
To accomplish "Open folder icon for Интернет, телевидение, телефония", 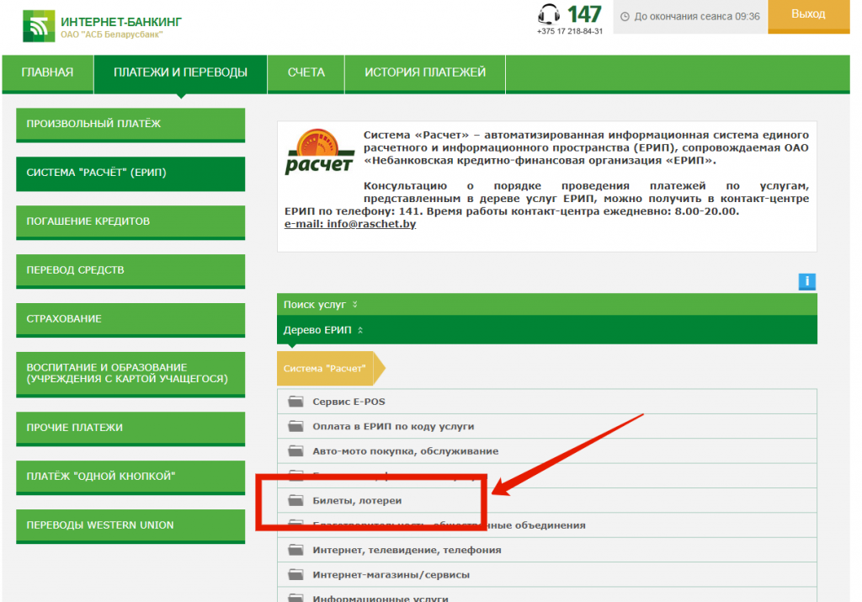I will point(295,550).
